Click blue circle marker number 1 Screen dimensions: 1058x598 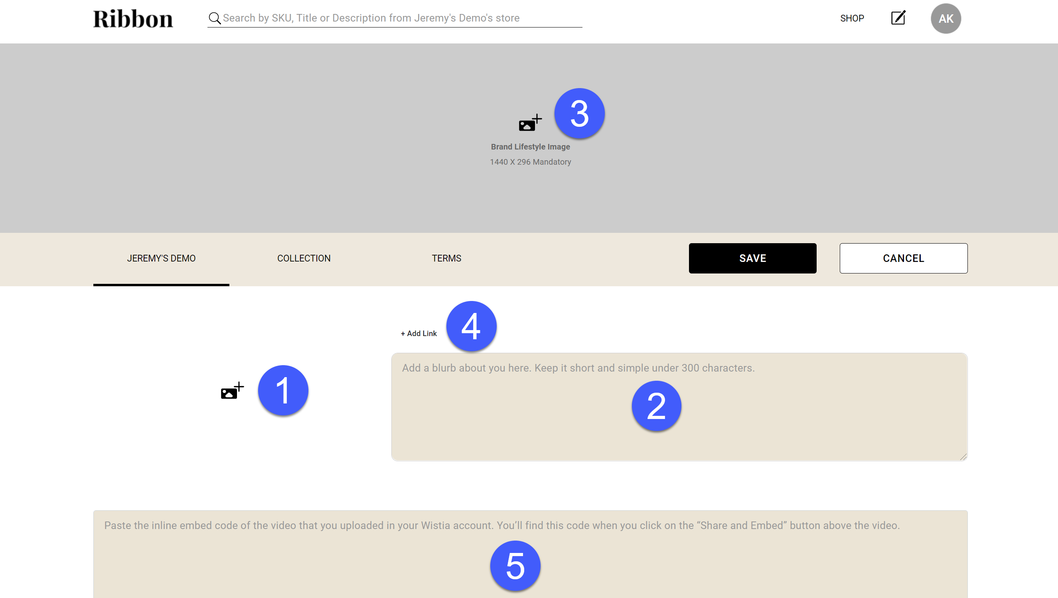283,390
